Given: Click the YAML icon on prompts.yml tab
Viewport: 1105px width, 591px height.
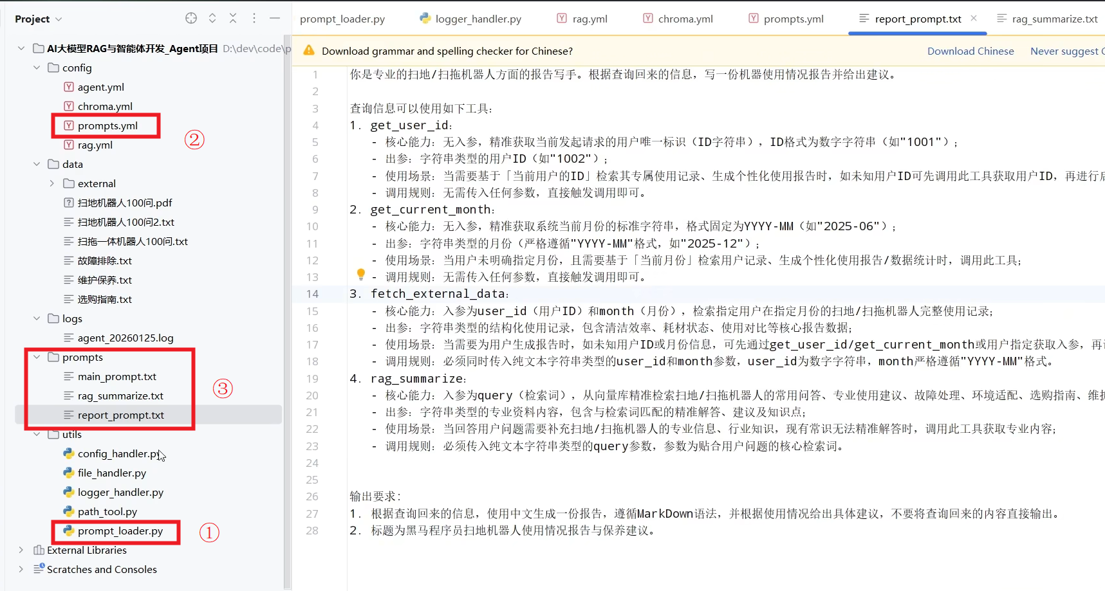Looking at the screenshot, I should (753, 19).
